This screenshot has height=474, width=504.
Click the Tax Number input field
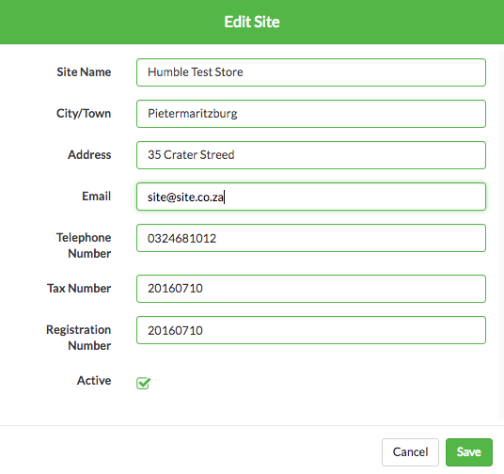coord(311,289)
